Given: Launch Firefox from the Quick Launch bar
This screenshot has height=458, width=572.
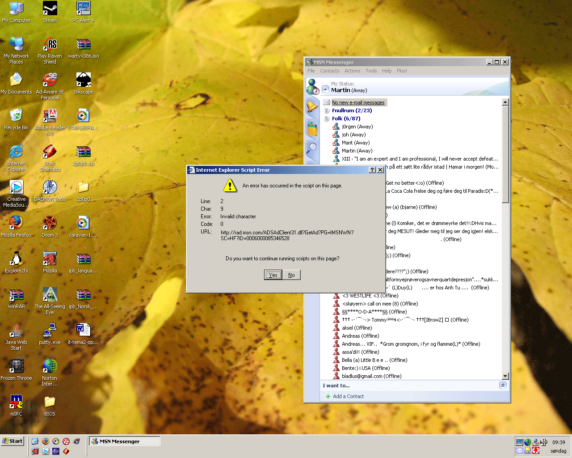Looking at the screenshot, I should click(x=46, y=441).
